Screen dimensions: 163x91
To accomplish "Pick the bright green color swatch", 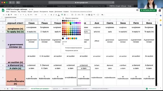I will click(70, 23).
